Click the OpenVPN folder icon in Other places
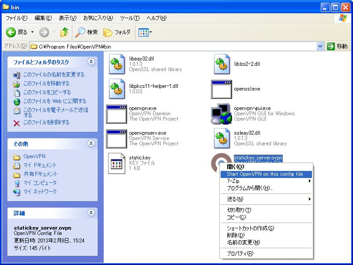This screenshot has height=265, width=353. pyautogui.click(x=17, y=157)
